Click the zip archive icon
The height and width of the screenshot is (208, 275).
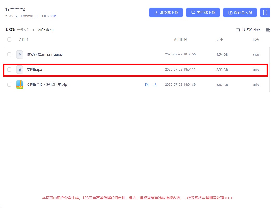click(20, 85)
